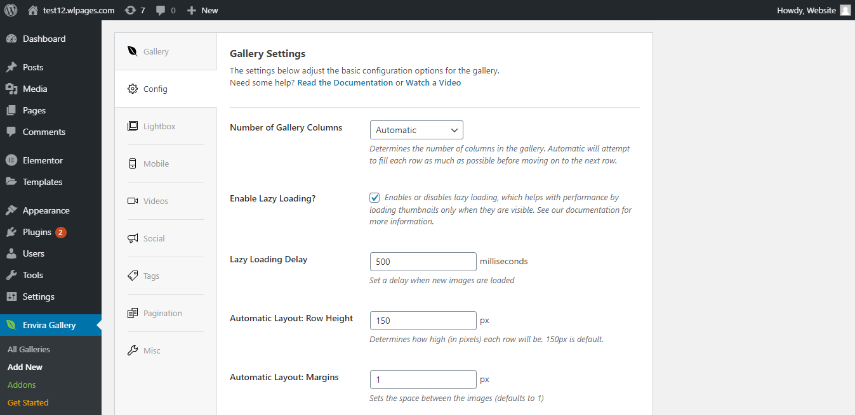
Task: Open the WordPress logo menu
Action: click(11, 10)
